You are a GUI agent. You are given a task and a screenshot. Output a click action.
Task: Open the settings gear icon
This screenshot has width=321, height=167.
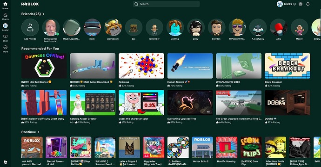pyautogui.click(x=301, y=4)
